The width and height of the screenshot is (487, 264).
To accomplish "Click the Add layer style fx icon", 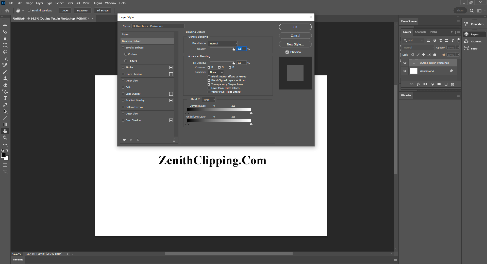I will pos(419,84).
